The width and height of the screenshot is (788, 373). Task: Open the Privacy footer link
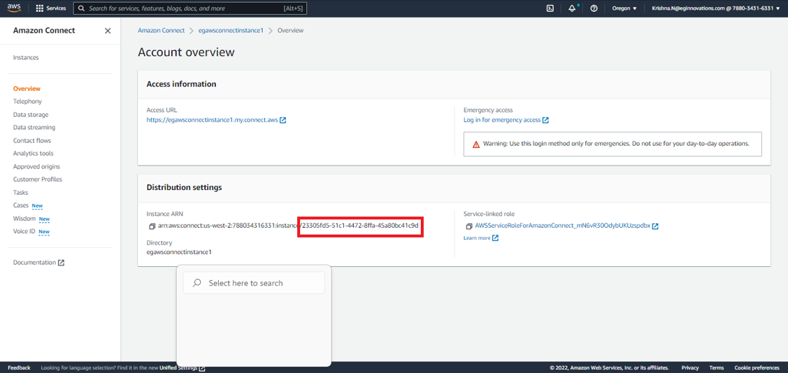[690, 368]
